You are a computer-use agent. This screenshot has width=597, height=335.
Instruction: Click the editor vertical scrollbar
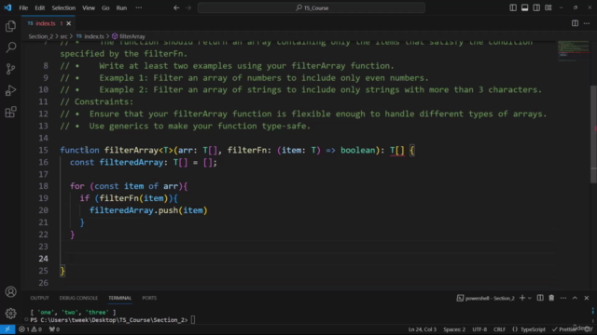(x=594, y=133)
